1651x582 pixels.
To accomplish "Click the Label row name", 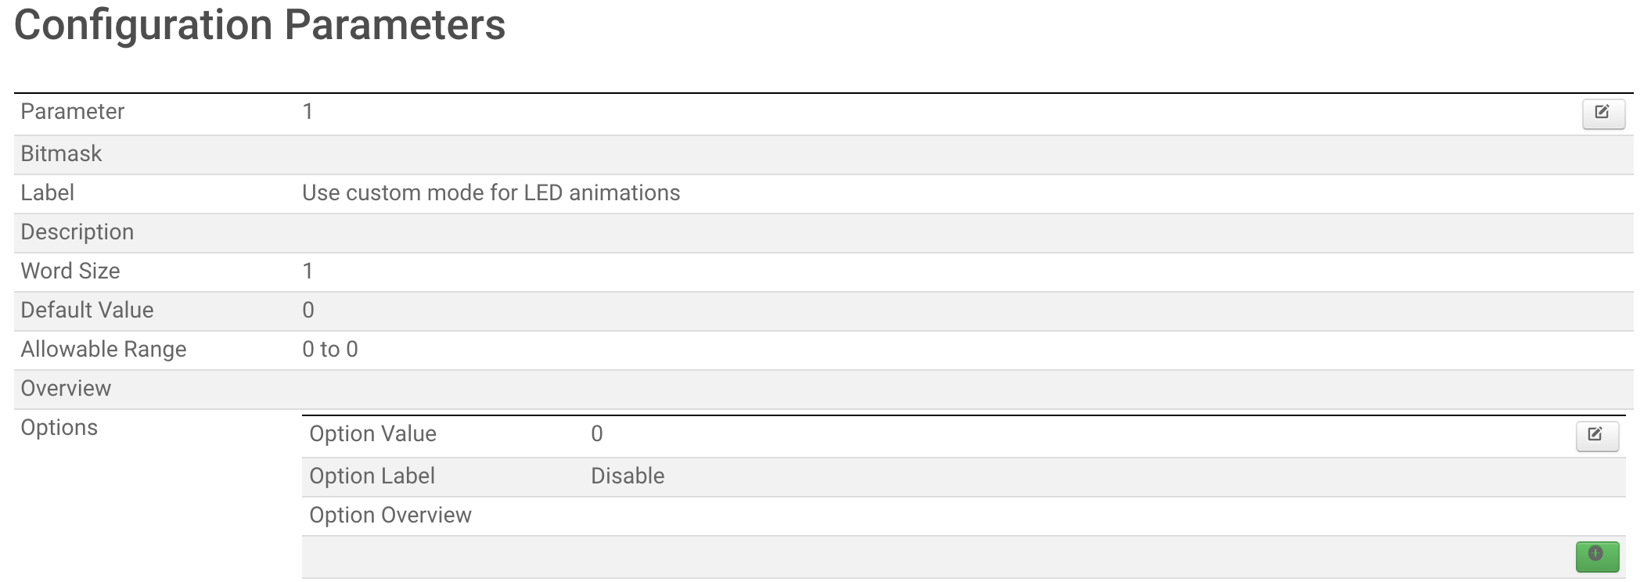I will (x=47, y=193).
